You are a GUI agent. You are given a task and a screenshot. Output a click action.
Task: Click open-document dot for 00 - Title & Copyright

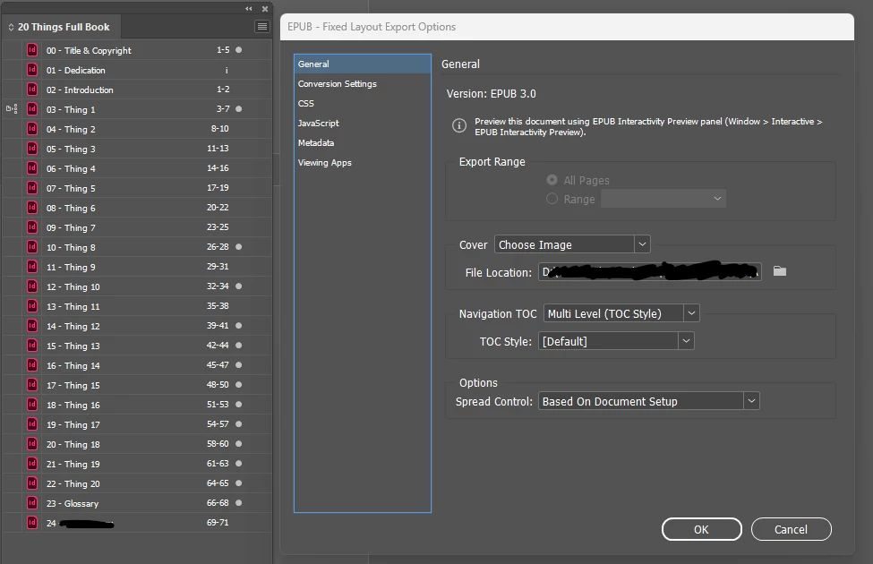tap(239, 49)
